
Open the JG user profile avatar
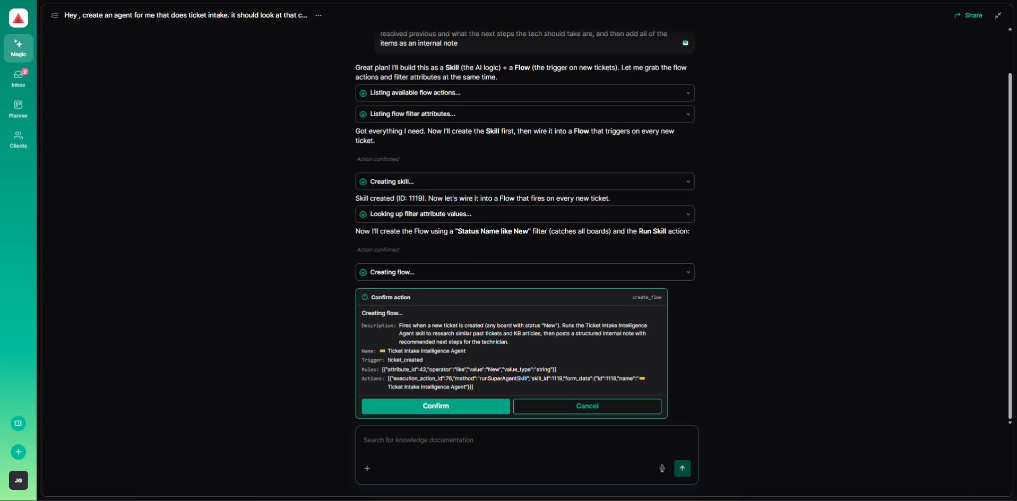19,480
